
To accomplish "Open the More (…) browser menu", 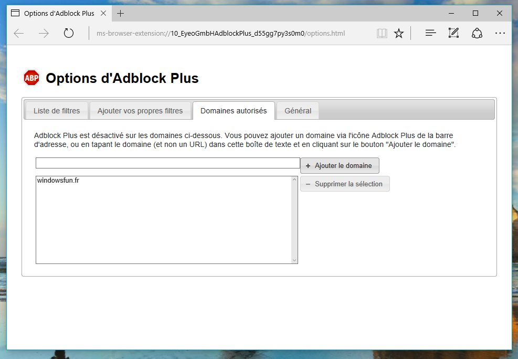I will click(500, 34).
